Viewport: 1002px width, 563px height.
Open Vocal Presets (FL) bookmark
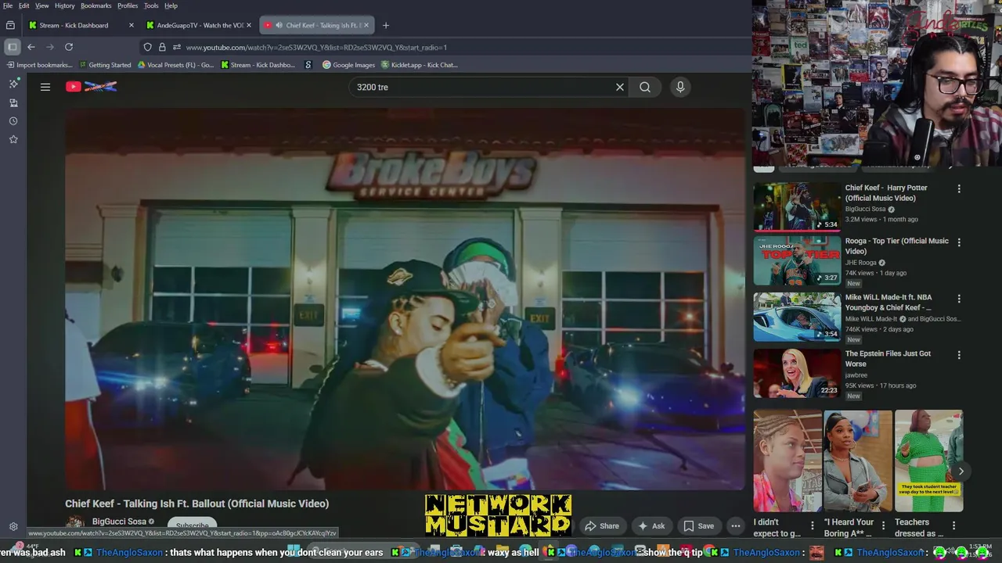[x=175, y=65]
